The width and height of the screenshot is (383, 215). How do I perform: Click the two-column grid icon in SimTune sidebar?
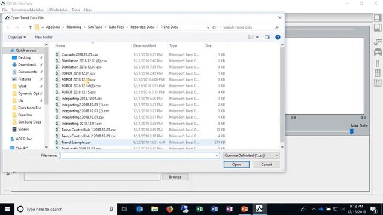(378, 73)
